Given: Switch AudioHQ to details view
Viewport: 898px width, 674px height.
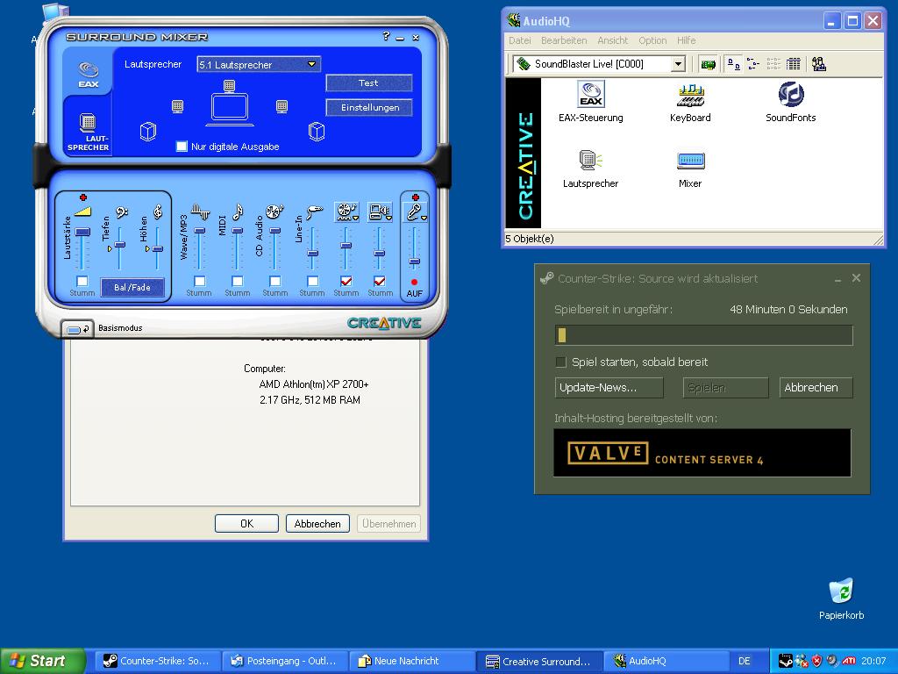Looking at the screenshot, I should point(793,64).
